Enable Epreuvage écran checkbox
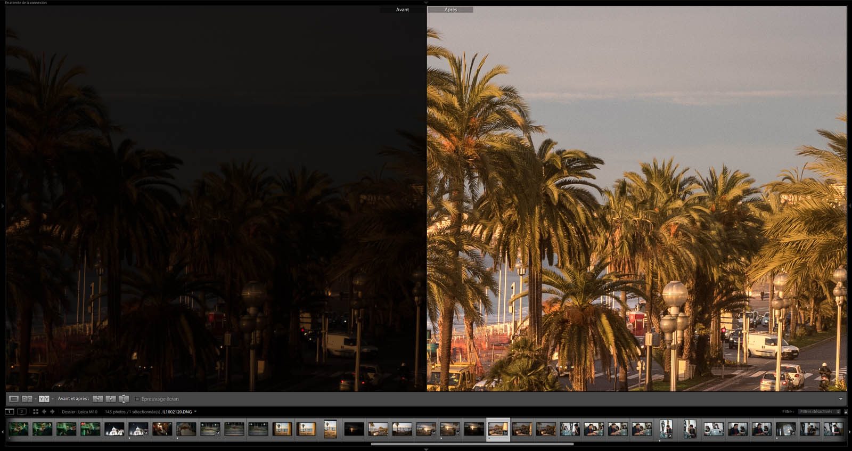 tap(137, 399)
